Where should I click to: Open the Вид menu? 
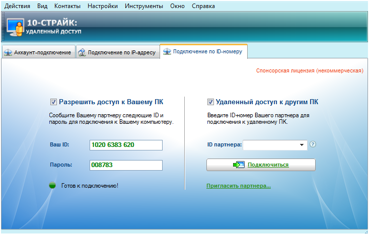point(42,6)
